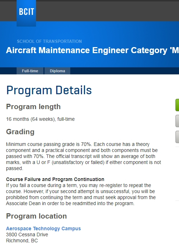Click the Program length heading

(x=33, y=107)
